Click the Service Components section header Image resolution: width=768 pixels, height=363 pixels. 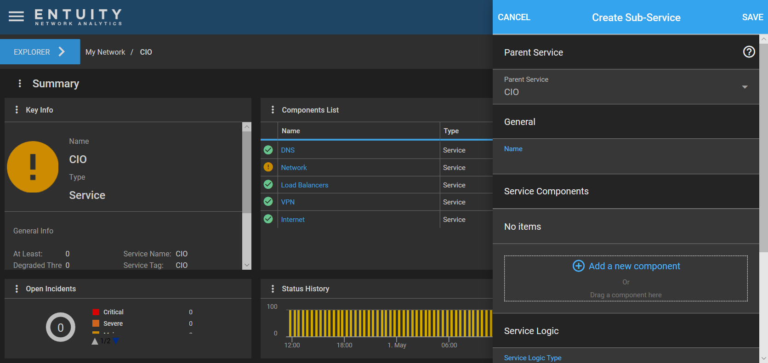pyautogui.click(x=626, y=191)
